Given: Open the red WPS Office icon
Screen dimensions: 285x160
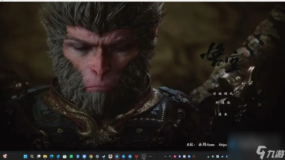Looking at the screenshot, I should point(137,156).
